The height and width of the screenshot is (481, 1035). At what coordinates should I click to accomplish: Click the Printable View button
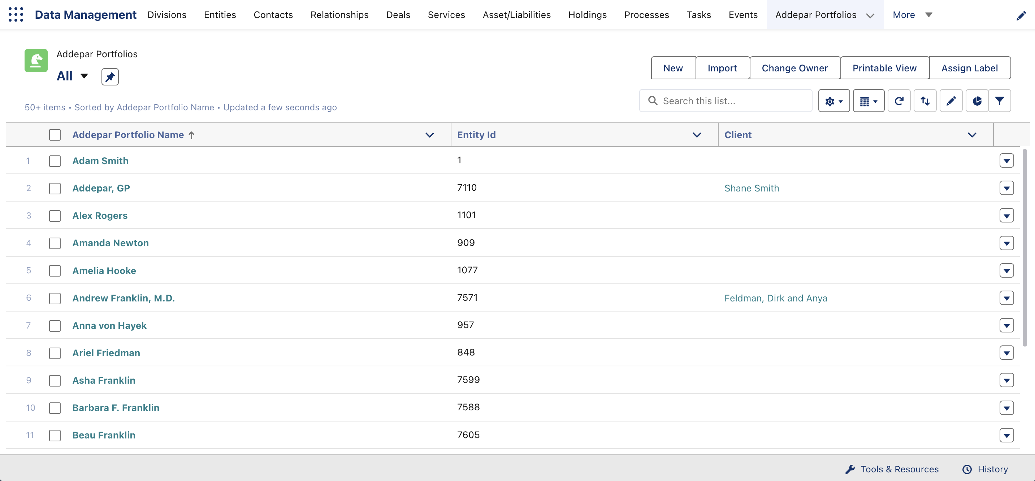click(884, 68)
